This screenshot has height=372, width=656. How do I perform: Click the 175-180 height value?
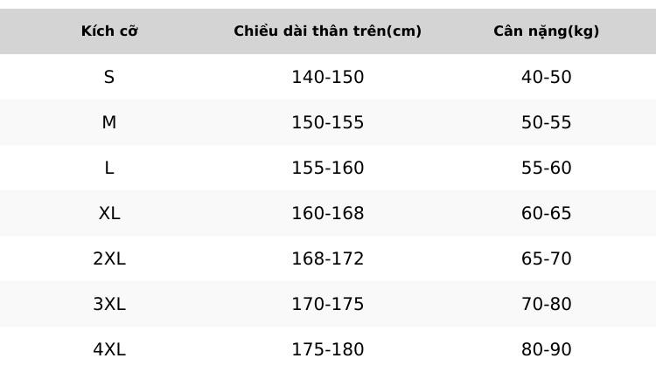[328, 349]
